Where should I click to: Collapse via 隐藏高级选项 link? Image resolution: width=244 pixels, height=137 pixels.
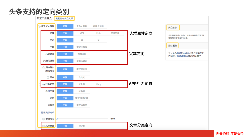pyautogui.click(x=48, y=112)
